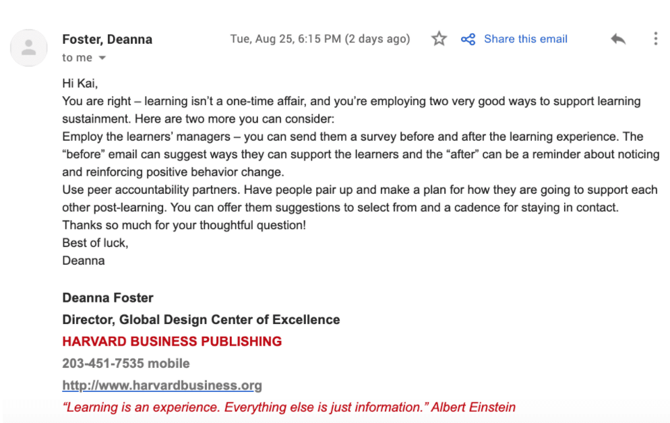Open the three-dot more options menu
The width and height of the screenshot is (670, 423).
[655, 38]
